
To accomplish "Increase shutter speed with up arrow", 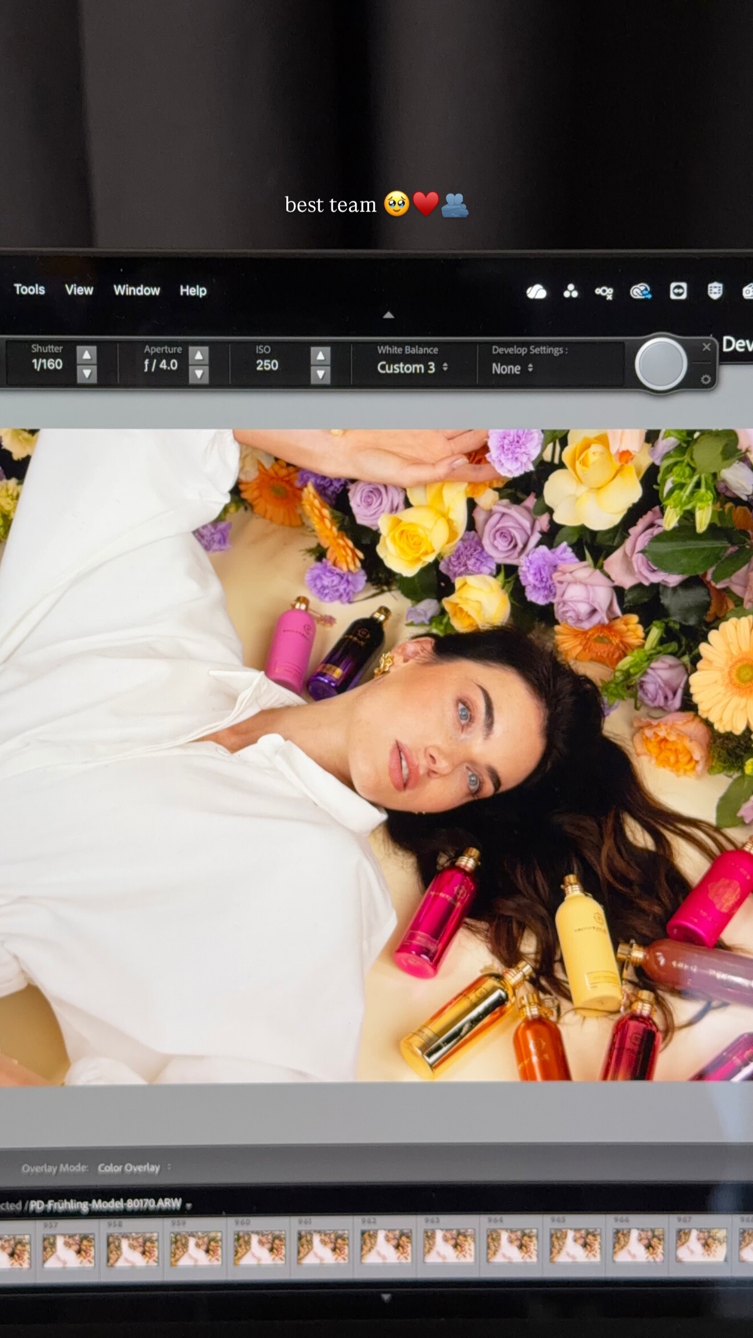I will coord(87,355).
